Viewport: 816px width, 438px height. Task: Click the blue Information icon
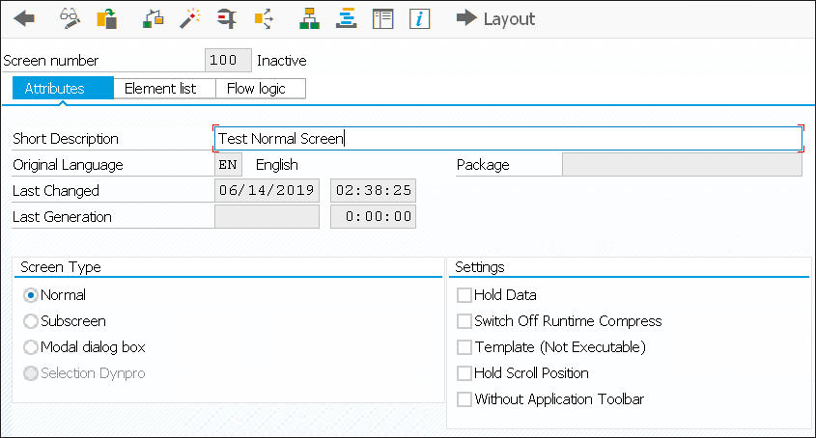pyautogui.click(x=419, y=18)
